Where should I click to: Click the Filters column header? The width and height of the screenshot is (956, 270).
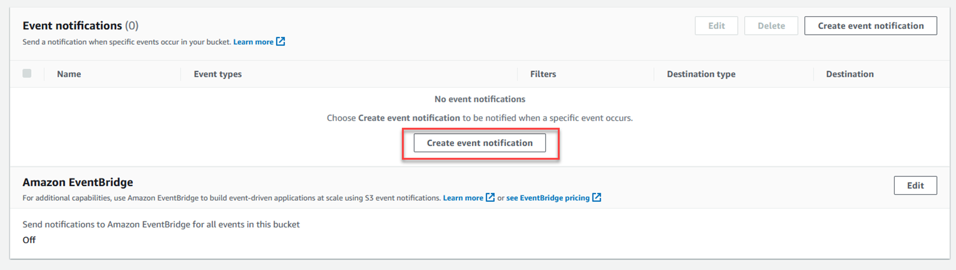tap(543, 74)
